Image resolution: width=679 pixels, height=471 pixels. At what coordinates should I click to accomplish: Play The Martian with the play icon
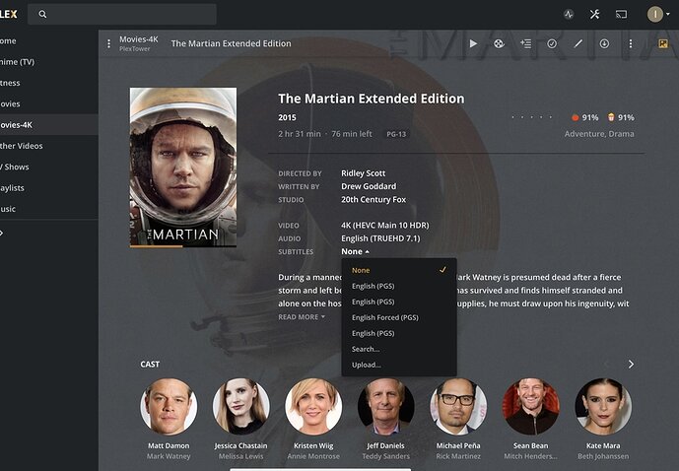pos(473,43)
